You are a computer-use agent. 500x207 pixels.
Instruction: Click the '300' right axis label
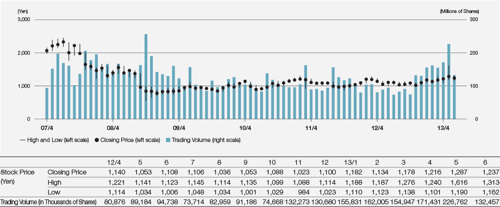[x=474, y=20]
